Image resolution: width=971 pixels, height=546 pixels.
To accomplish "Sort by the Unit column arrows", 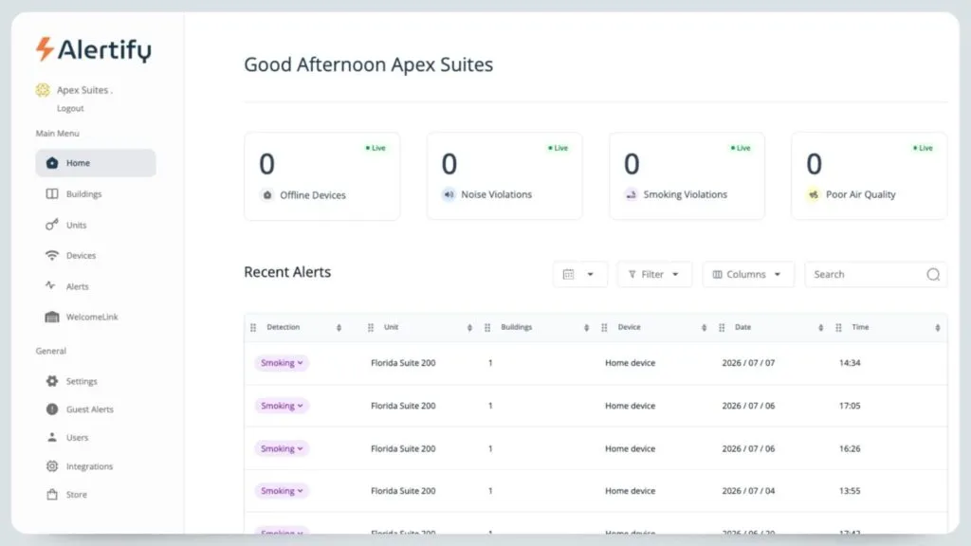I will tap(469, 327).
